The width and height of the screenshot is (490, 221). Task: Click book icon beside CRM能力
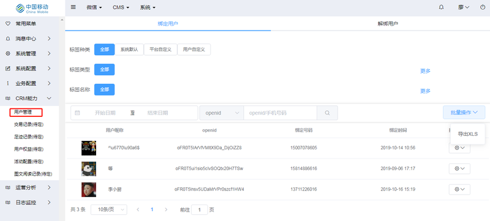8,99
